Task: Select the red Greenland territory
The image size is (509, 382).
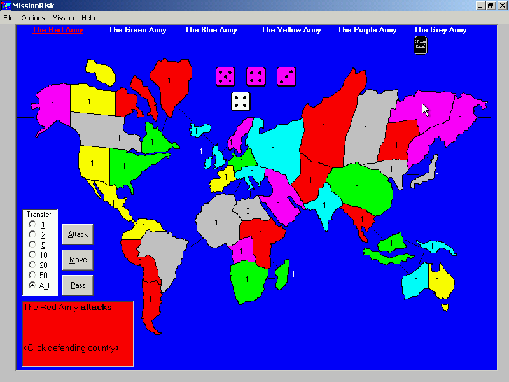Action: tap(171, 81)
